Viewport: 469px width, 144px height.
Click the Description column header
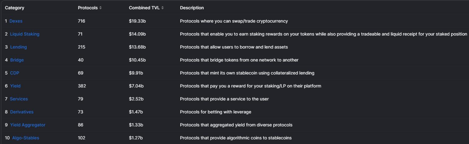192,8
